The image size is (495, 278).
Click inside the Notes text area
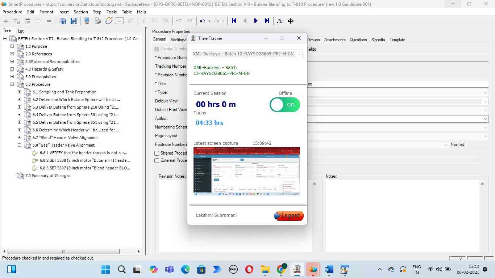(402, 216)
